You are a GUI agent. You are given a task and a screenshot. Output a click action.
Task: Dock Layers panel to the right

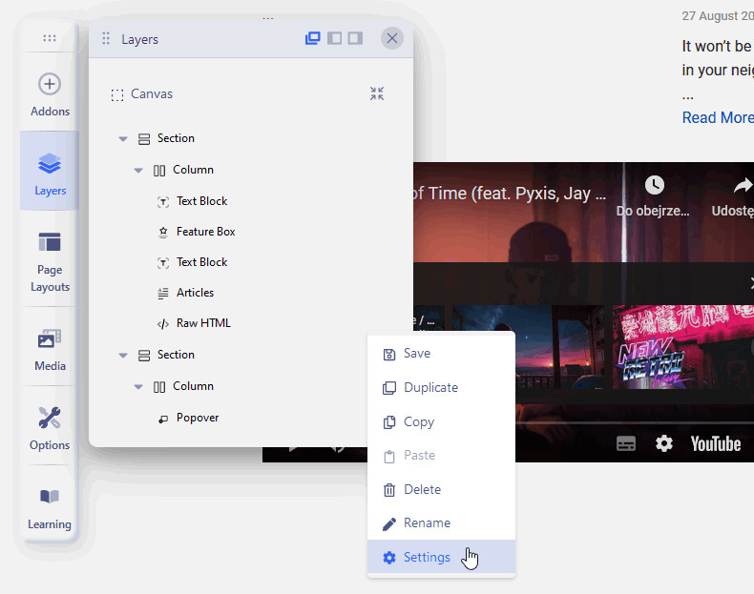355,38
